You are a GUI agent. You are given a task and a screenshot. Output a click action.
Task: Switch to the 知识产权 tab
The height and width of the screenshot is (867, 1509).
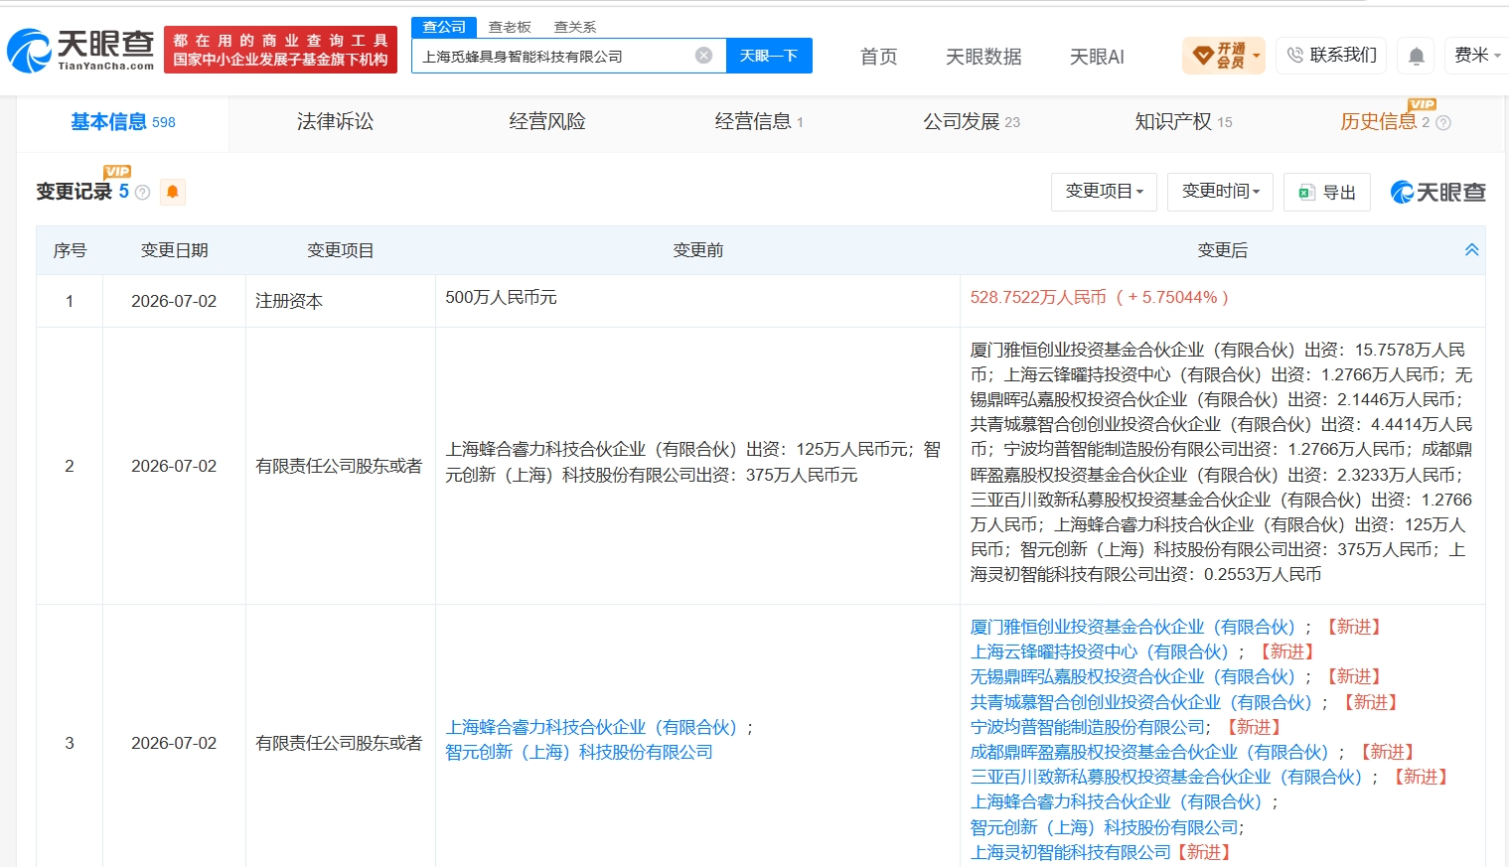click(1183, 122)
